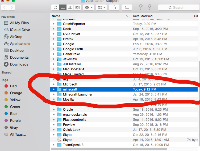The height and width of the screenshot is (151, 200).
Task: Go back with the left arrow button
Action: 5,7
